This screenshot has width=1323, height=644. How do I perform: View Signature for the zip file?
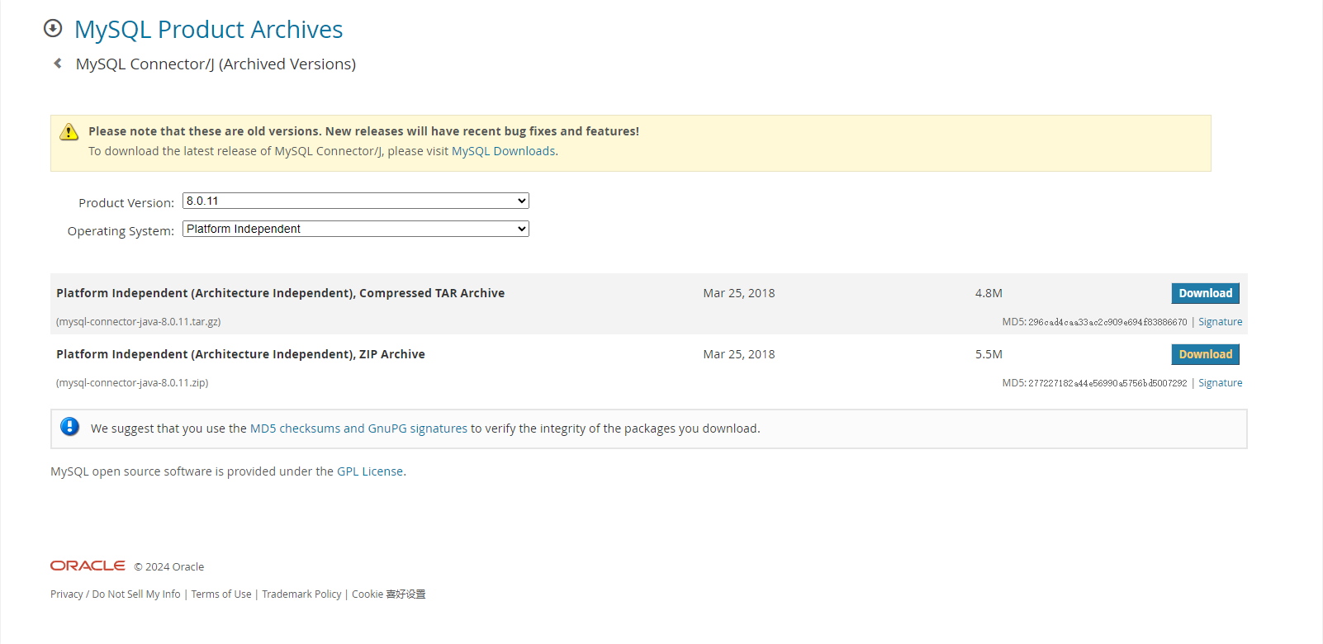click(1220, 383)
